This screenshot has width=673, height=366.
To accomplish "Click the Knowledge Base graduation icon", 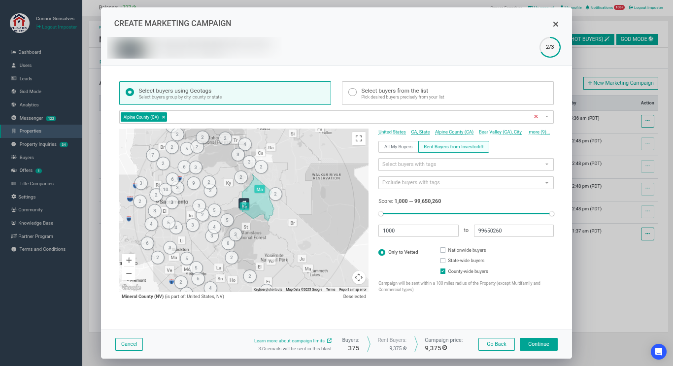I will click(x=14, y=223).
